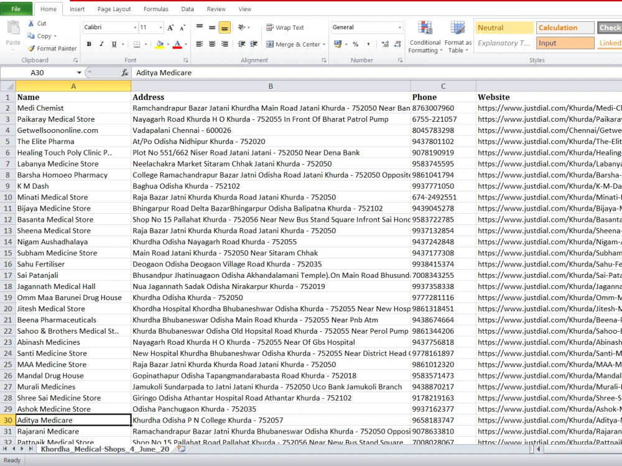Toggle bold on the selected cell
Viewport: 622px width, 466px height.
(89, 45)
